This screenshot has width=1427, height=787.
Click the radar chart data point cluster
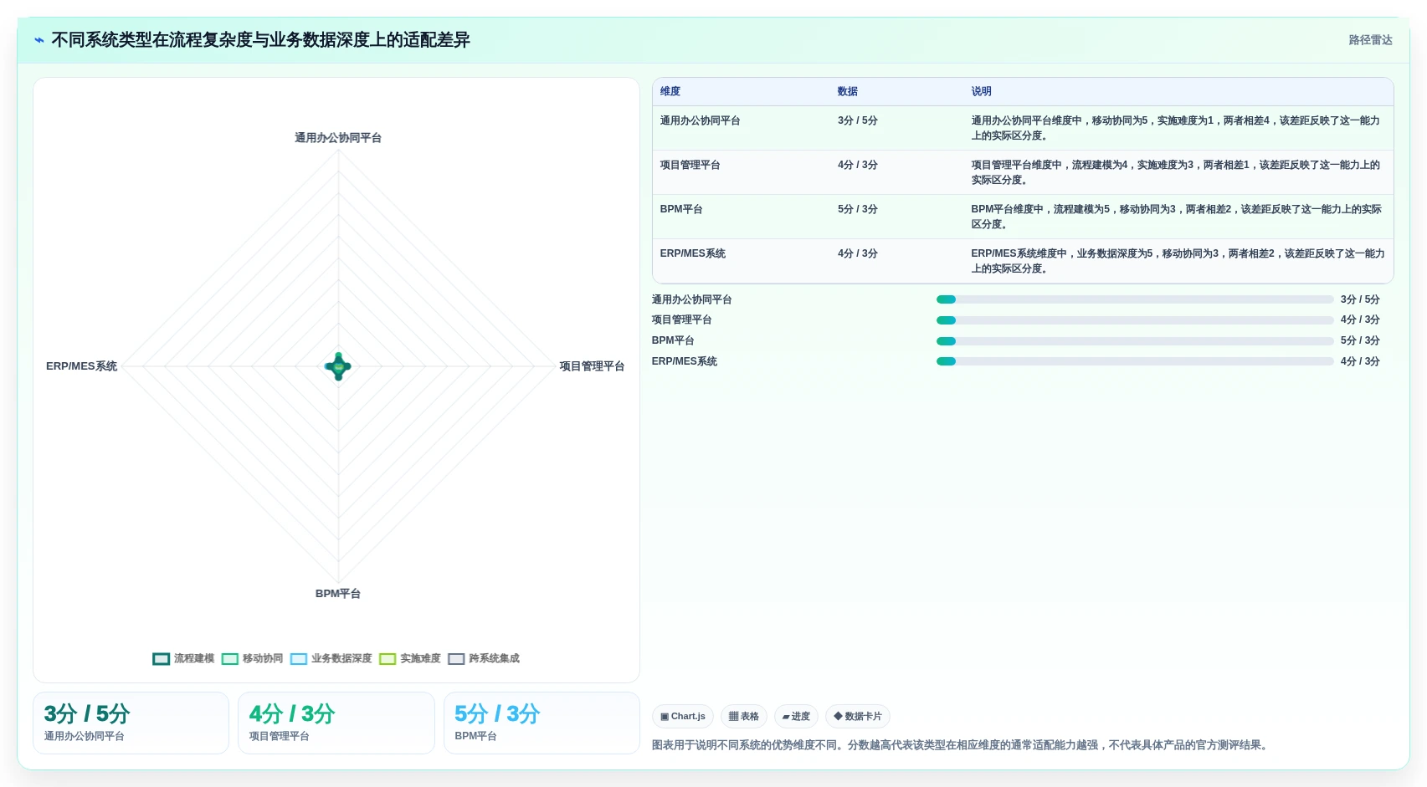(338, 366)
